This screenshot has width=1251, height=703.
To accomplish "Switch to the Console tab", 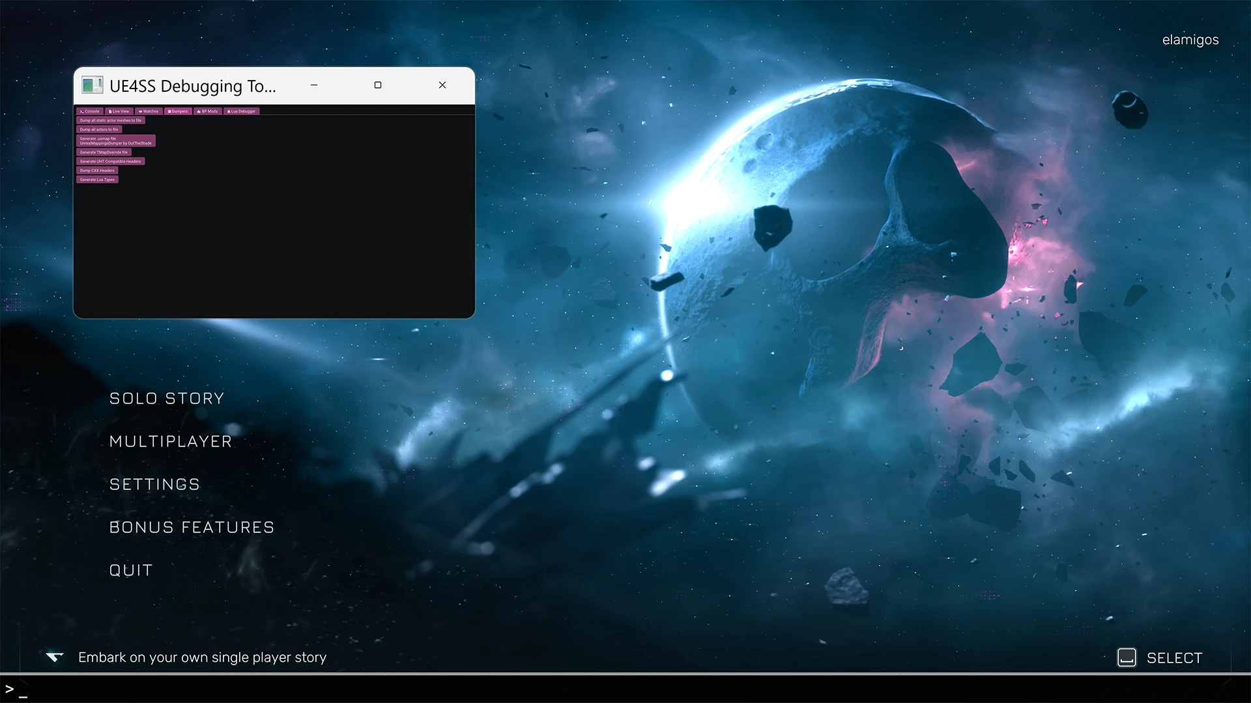I will point(90,111).
